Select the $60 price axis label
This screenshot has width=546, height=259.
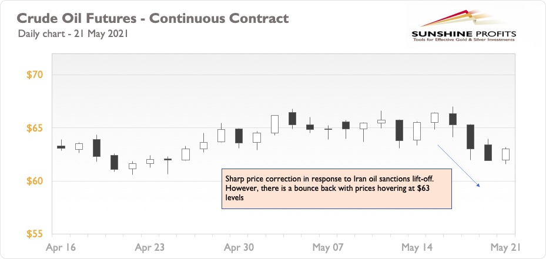[34, 181]
